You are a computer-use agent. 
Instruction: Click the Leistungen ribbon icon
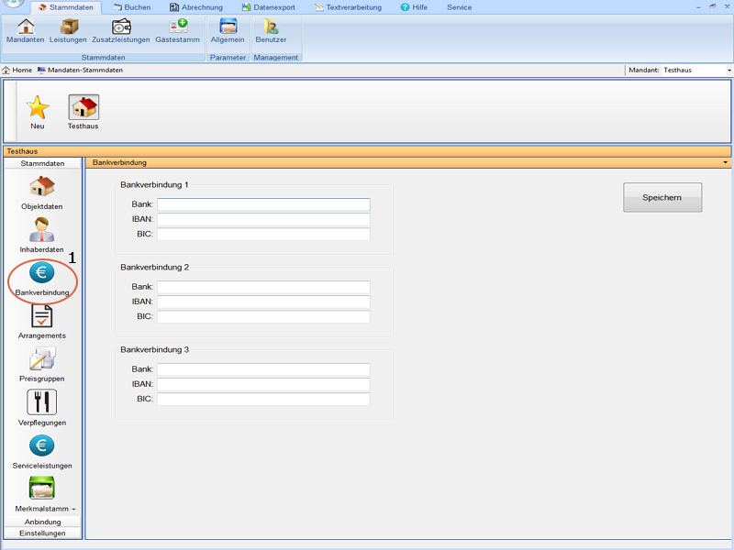tap(68, 30)
